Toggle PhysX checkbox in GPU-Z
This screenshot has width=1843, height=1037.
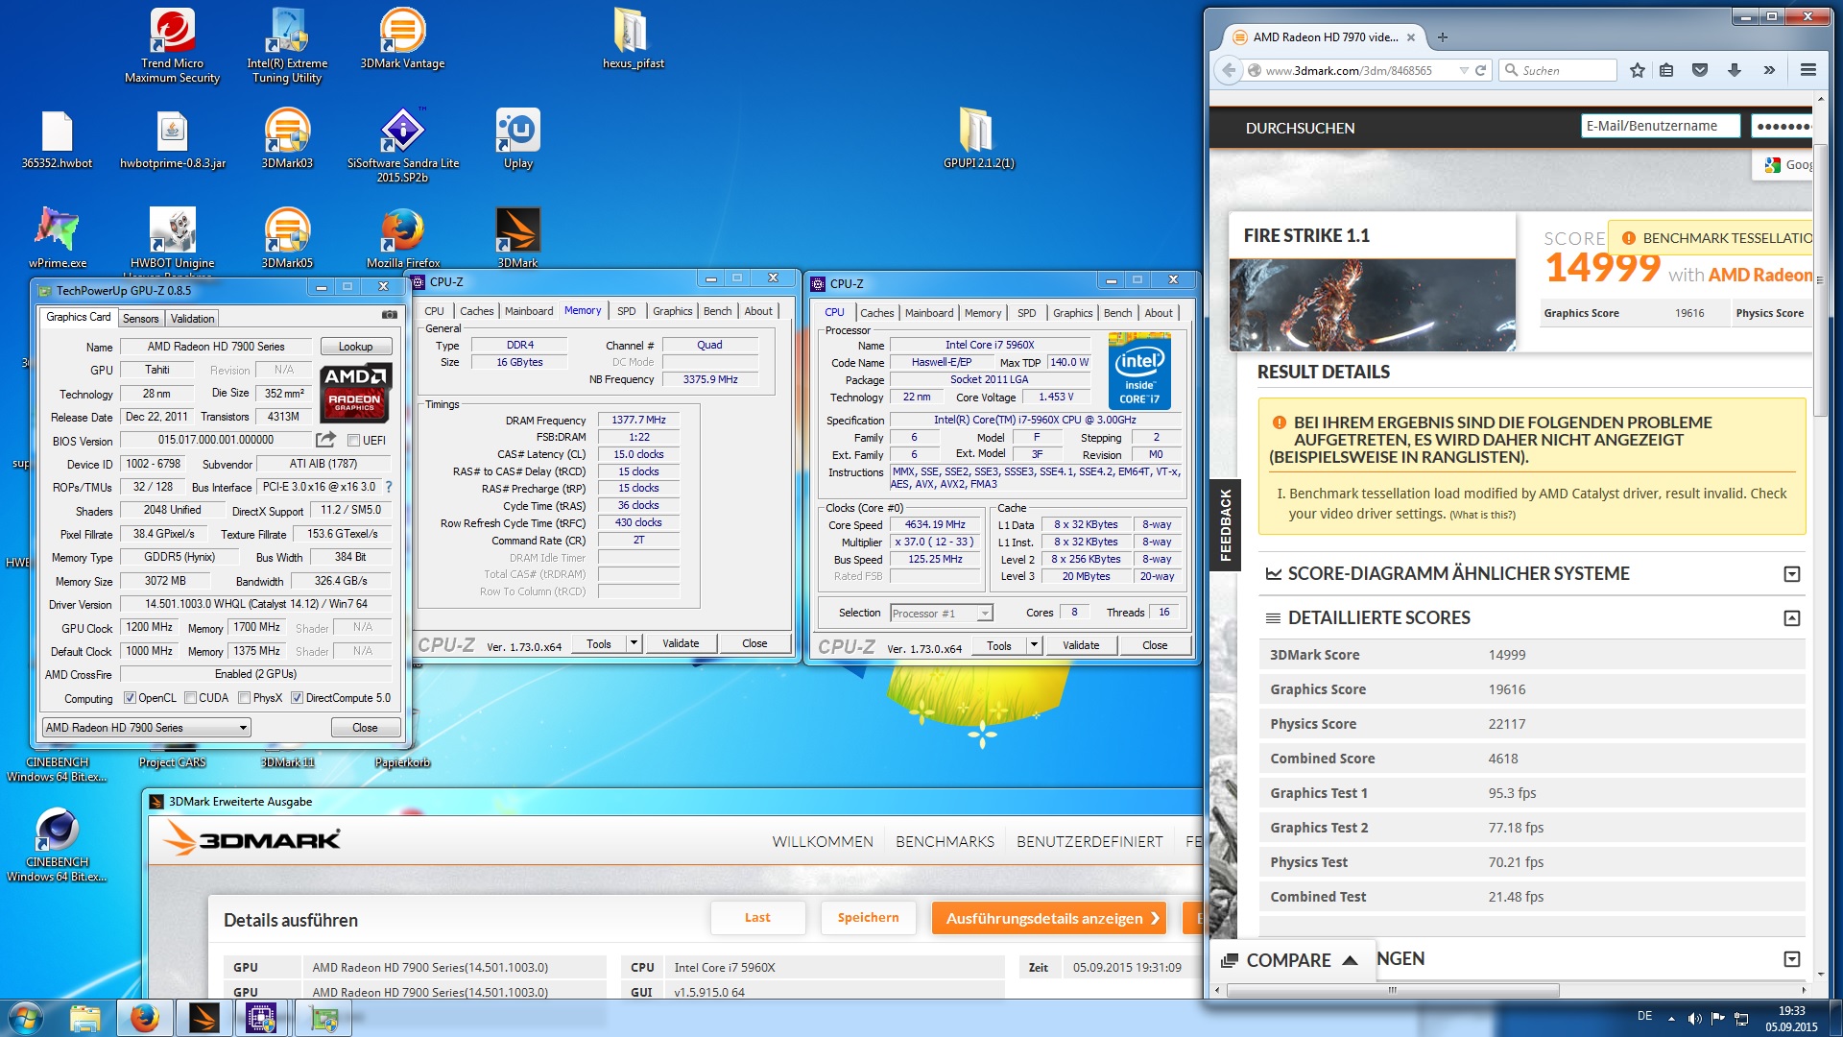(x=244, y=698)
